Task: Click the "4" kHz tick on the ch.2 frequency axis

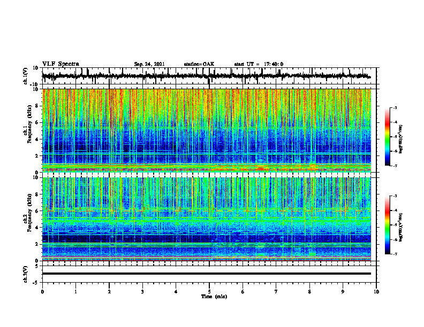Action: (x=37, y=228)
